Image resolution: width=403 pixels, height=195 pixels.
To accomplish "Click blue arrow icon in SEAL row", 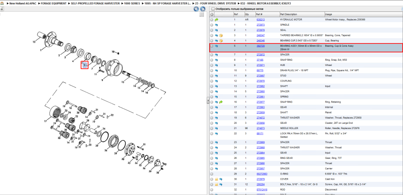I will click(x=216, y=30).
